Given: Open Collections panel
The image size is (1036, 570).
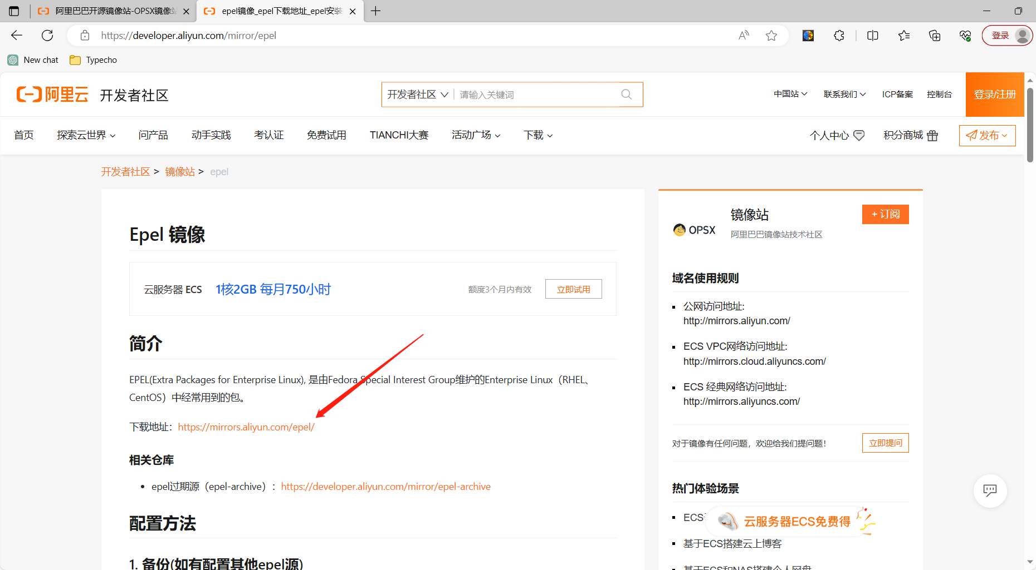Looking at the screenshot, I should pos(935,36).
